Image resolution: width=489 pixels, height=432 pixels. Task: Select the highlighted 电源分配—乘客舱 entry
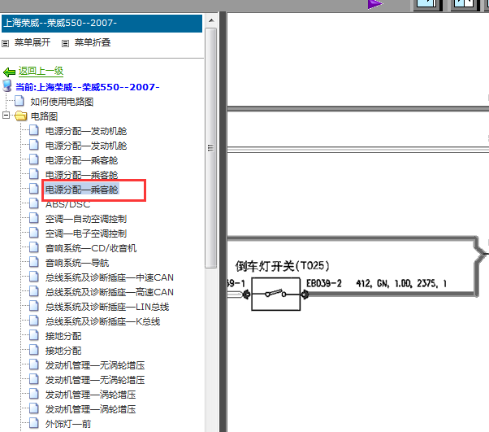(81, 190)
